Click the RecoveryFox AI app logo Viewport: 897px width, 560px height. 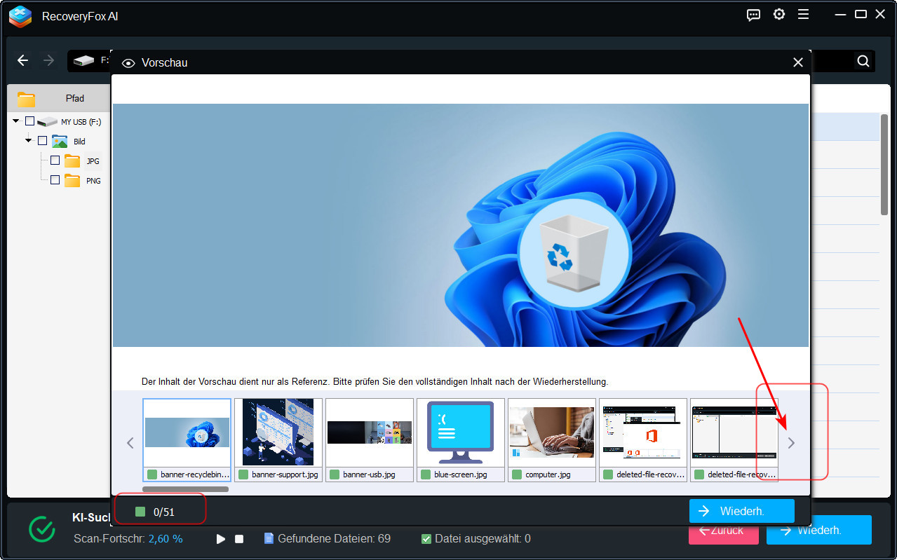[x=20, y=16]
